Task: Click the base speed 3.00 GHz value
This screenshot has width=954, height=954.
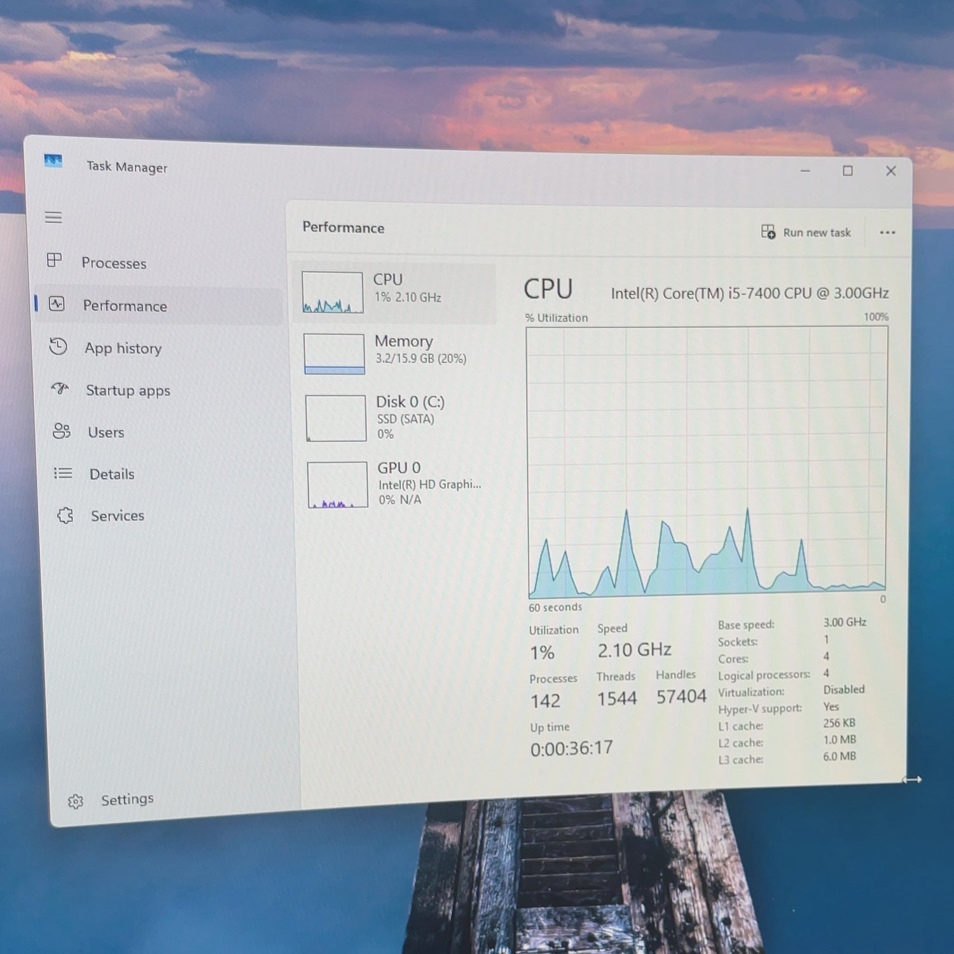Action: (845, 622)
